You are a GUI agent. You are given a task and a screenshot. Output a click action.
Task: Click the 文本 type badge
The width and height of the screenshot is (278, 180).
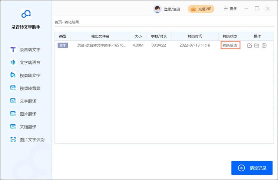(63, 45)
